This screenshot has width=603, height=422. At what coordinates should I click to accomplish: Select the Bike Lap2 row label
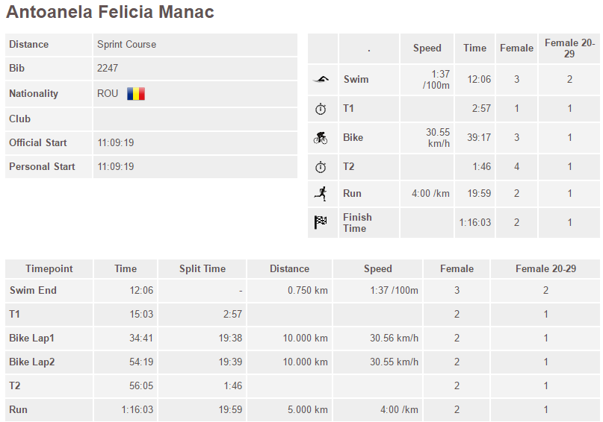tap(32, 362)
